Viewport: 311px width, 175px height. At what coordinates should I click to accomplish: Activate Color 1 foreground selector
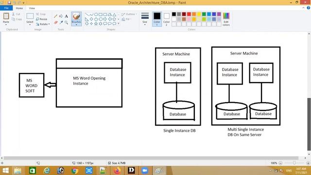[157, 19]
